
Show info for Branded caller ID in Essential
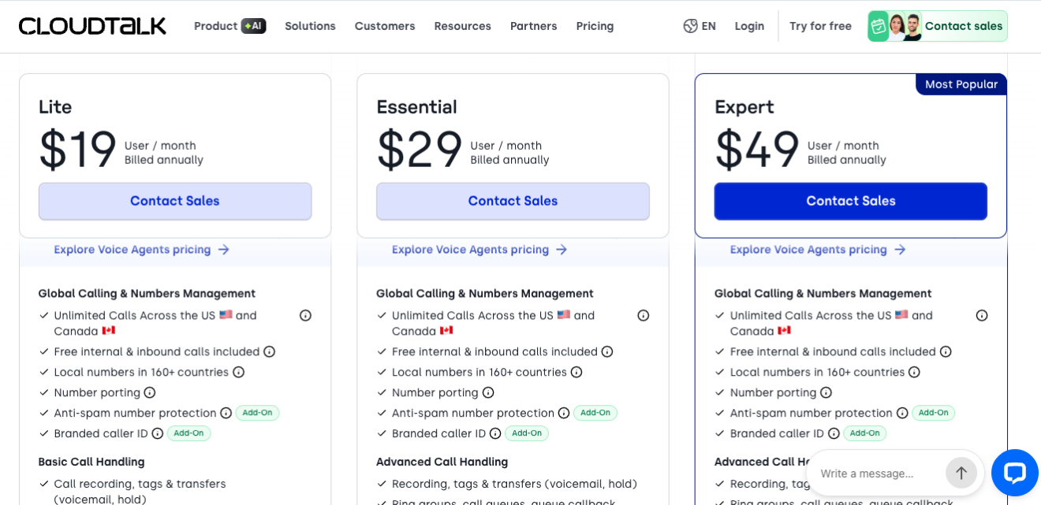pos(495,433)
